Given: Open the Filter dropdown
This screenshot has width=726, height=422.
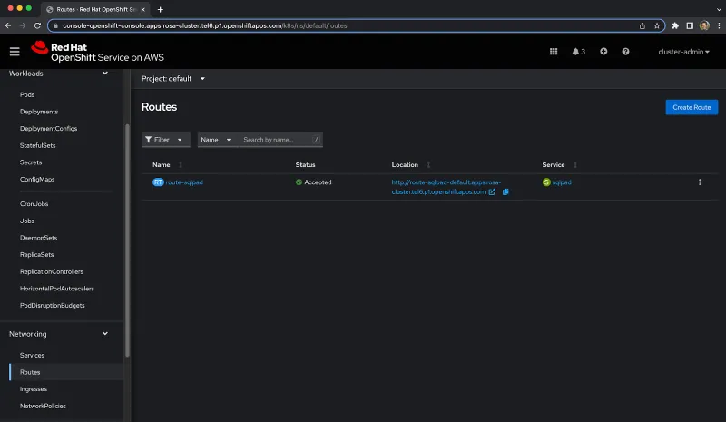Looking at the screenshot, I should click(x=165, y=140).
